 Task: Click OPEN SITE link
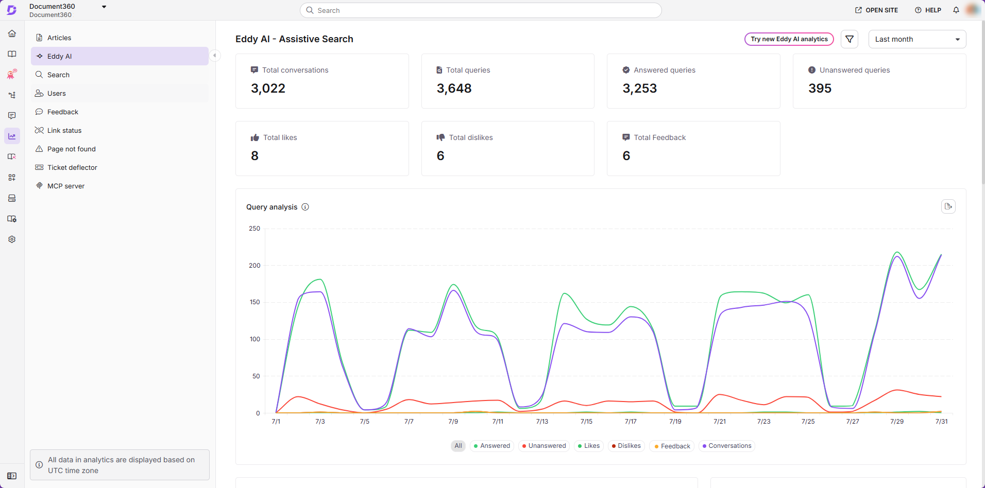(x=876, y=10)
